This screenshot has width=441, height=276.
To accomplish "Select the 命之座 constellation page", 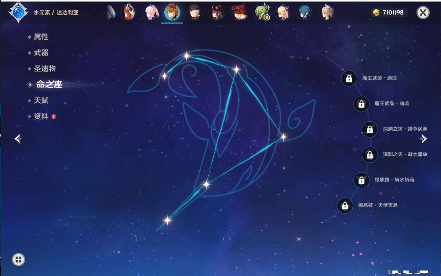I will pyautogui.click(x=49, y=84).
